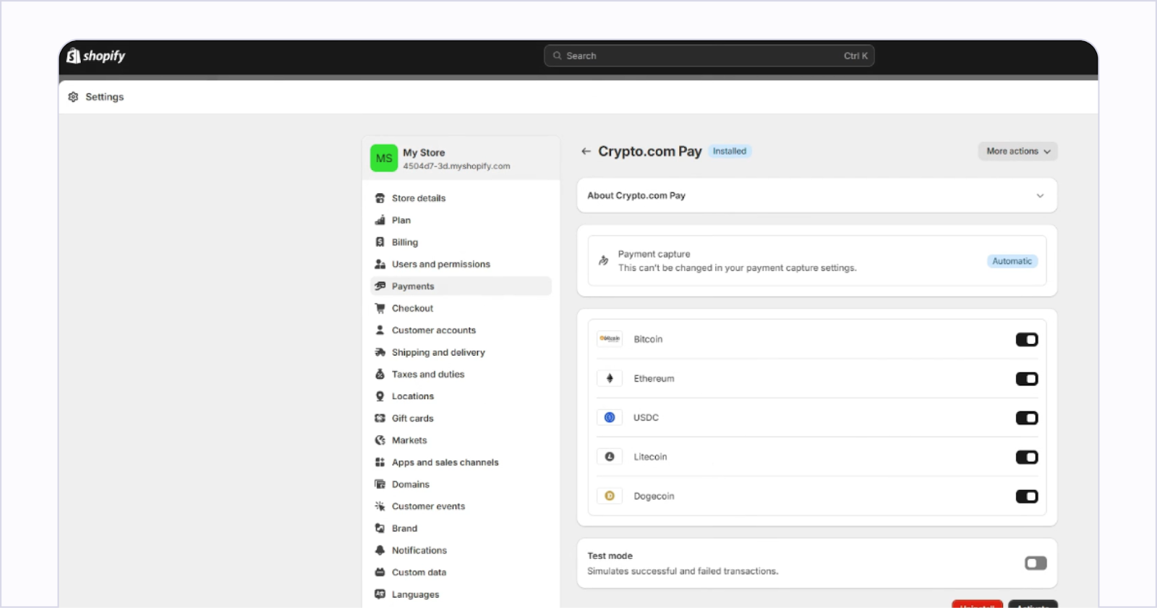The image size is (1157, 608).
Task: Click the Gift cards icon
Action: click(x=380, y=418)
